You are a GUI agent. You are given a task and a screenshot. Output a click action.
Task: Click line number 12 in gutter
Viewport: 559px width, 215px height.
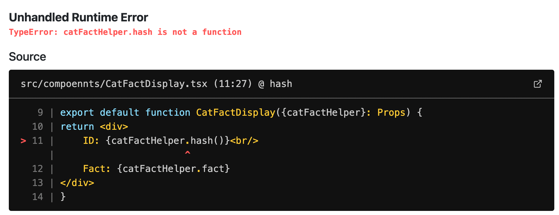coord(38,169)
